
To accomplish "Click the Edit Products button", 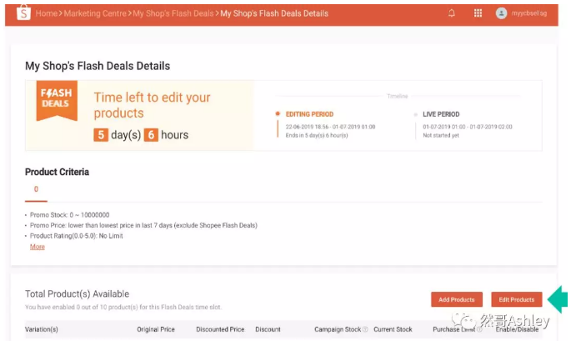I will pos(517,299).
